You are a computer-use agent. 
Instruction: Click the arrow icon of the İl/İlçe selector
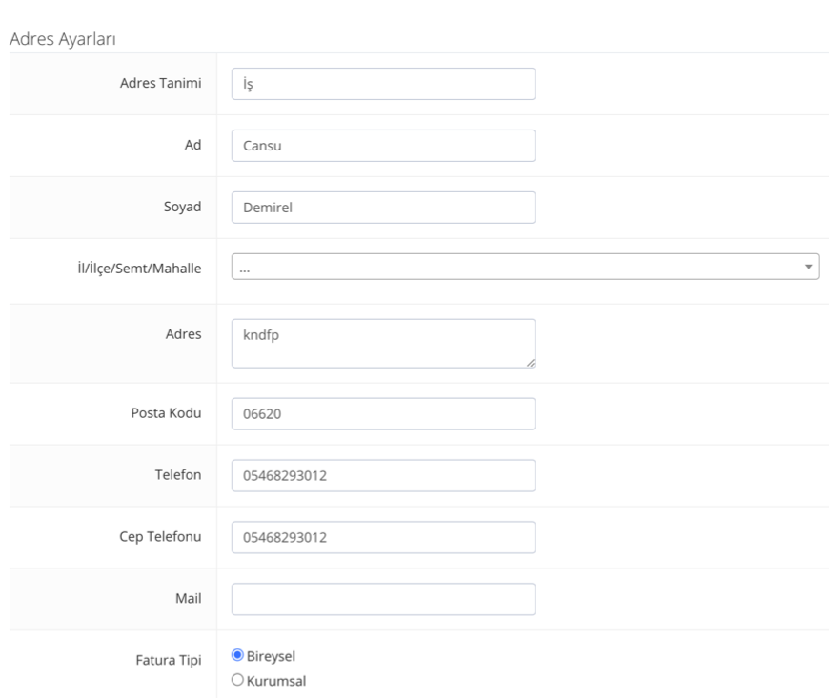tap(809, 267)
